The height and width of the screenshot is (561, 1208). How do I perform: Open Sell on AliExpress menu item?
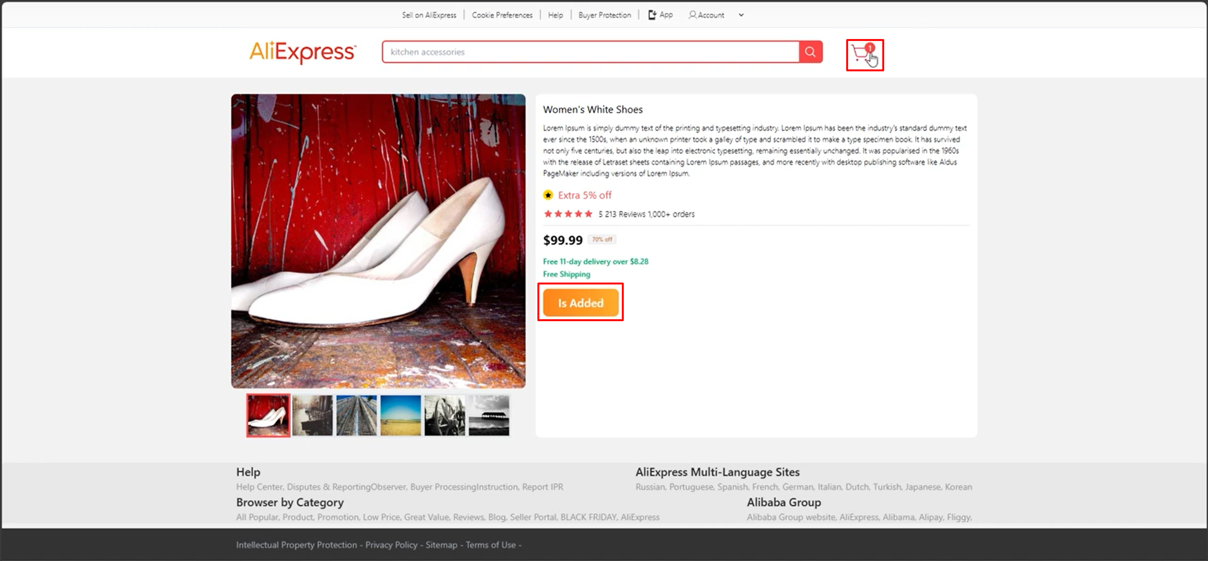pos(429,15)
